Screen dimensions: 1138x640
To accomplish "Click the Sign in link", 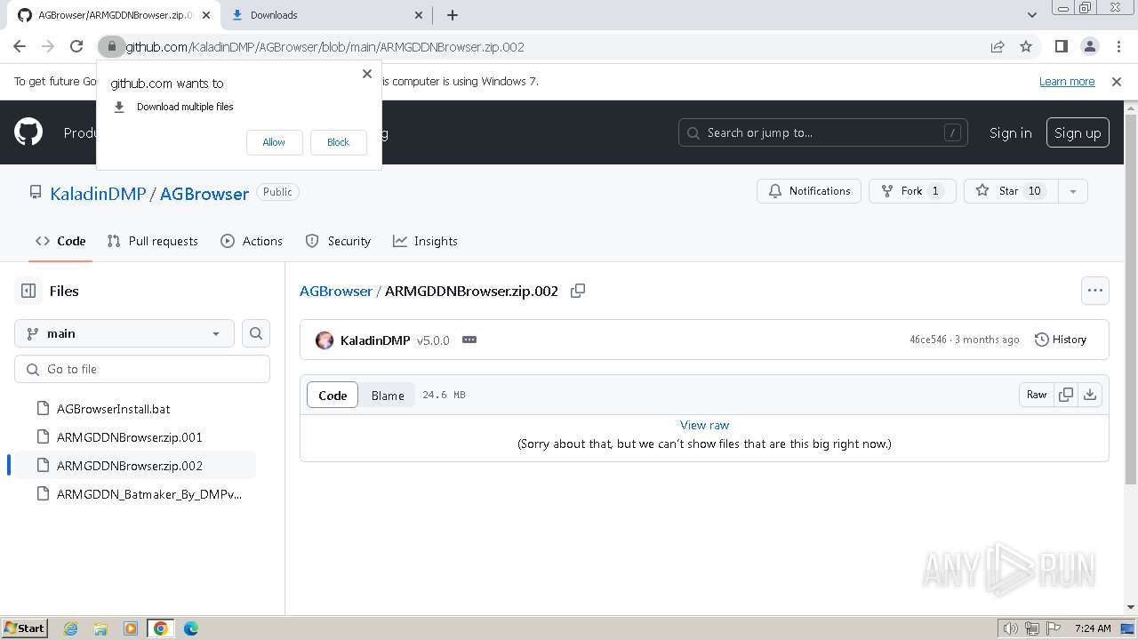I will 1011,132.
